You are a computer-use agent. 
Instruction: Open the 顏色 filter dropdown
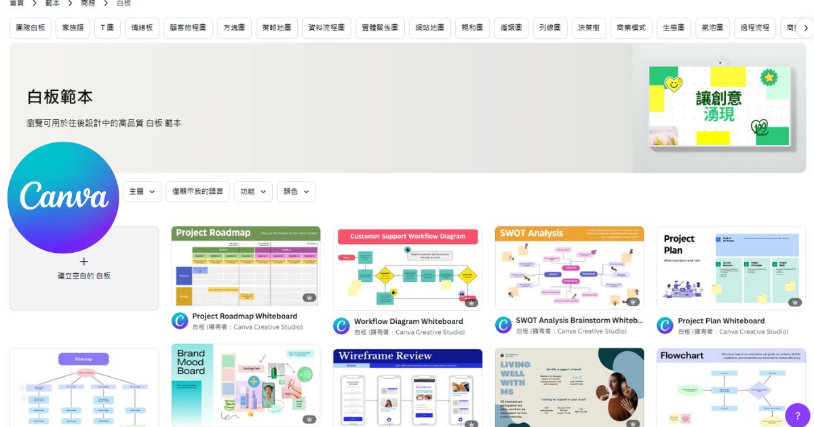[296, 192]
